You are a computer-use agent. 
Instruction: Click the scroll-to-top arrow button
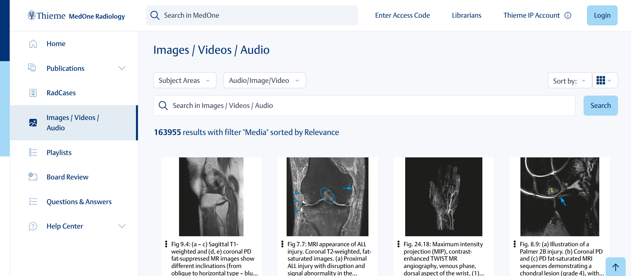coord(615,267)
